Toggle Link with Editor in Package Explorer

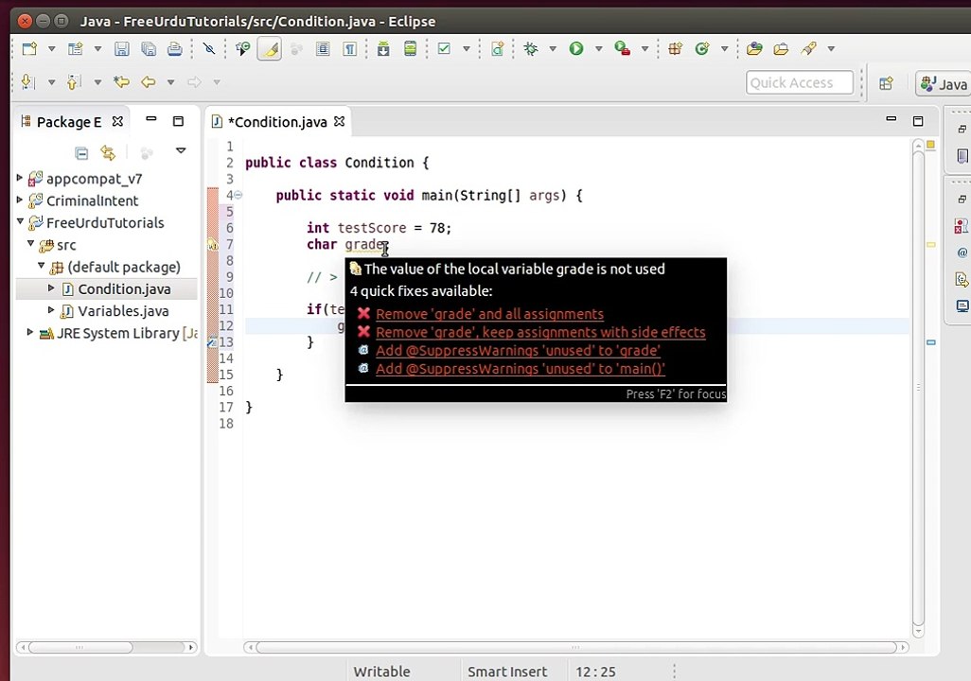(x=108, y=152)
